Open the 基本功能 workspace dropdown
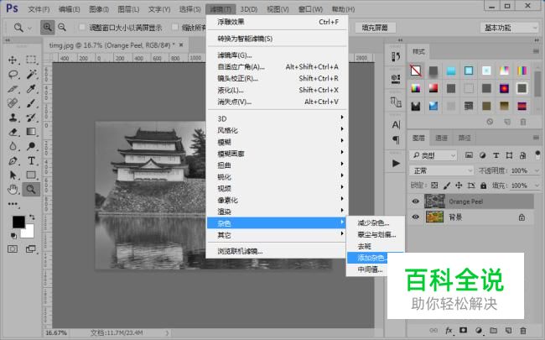545x340 pixels. (510, 28)
